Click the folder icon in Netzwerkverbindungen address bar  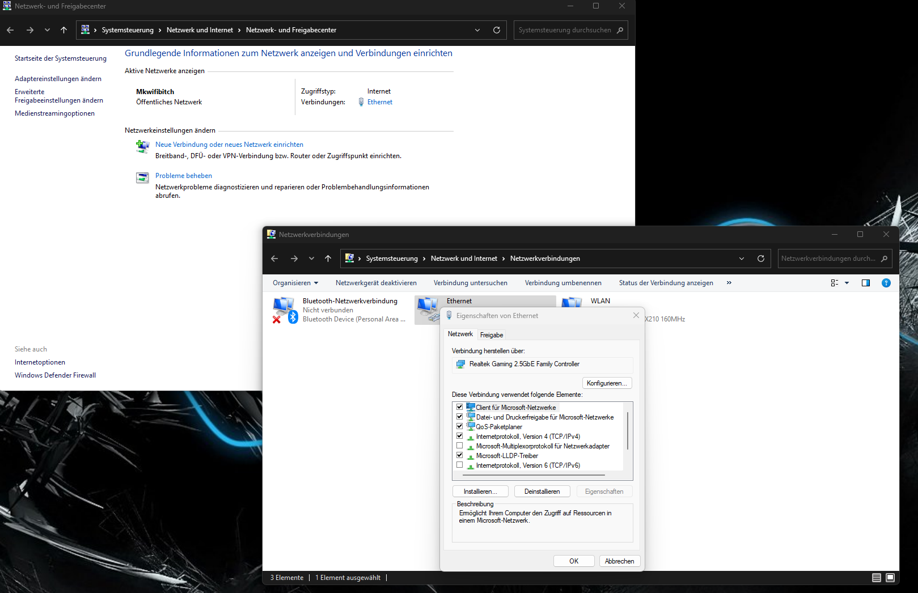click(350, 258)
